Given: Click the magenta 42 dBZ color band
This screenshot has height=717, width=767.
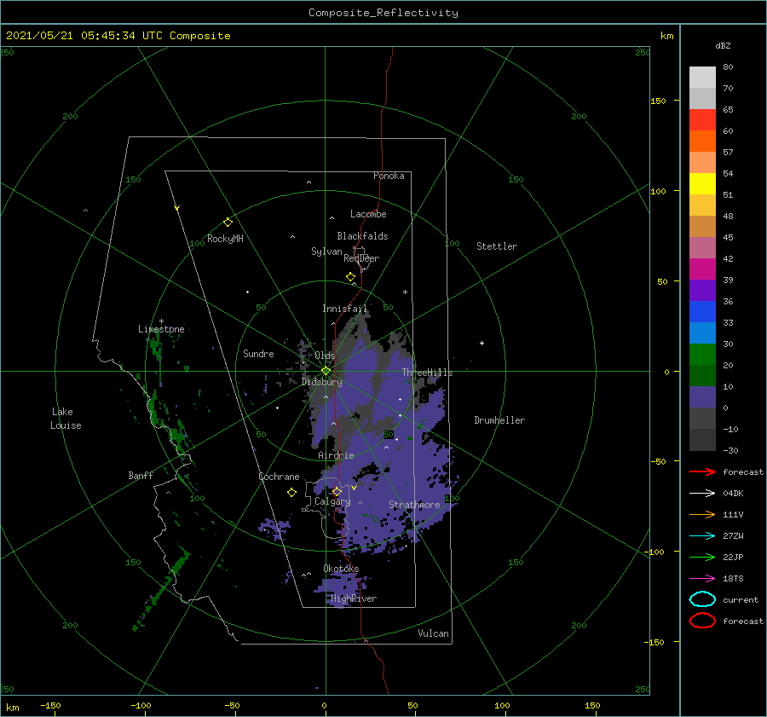Looking at the screenshot, I should tap(702, 269).
